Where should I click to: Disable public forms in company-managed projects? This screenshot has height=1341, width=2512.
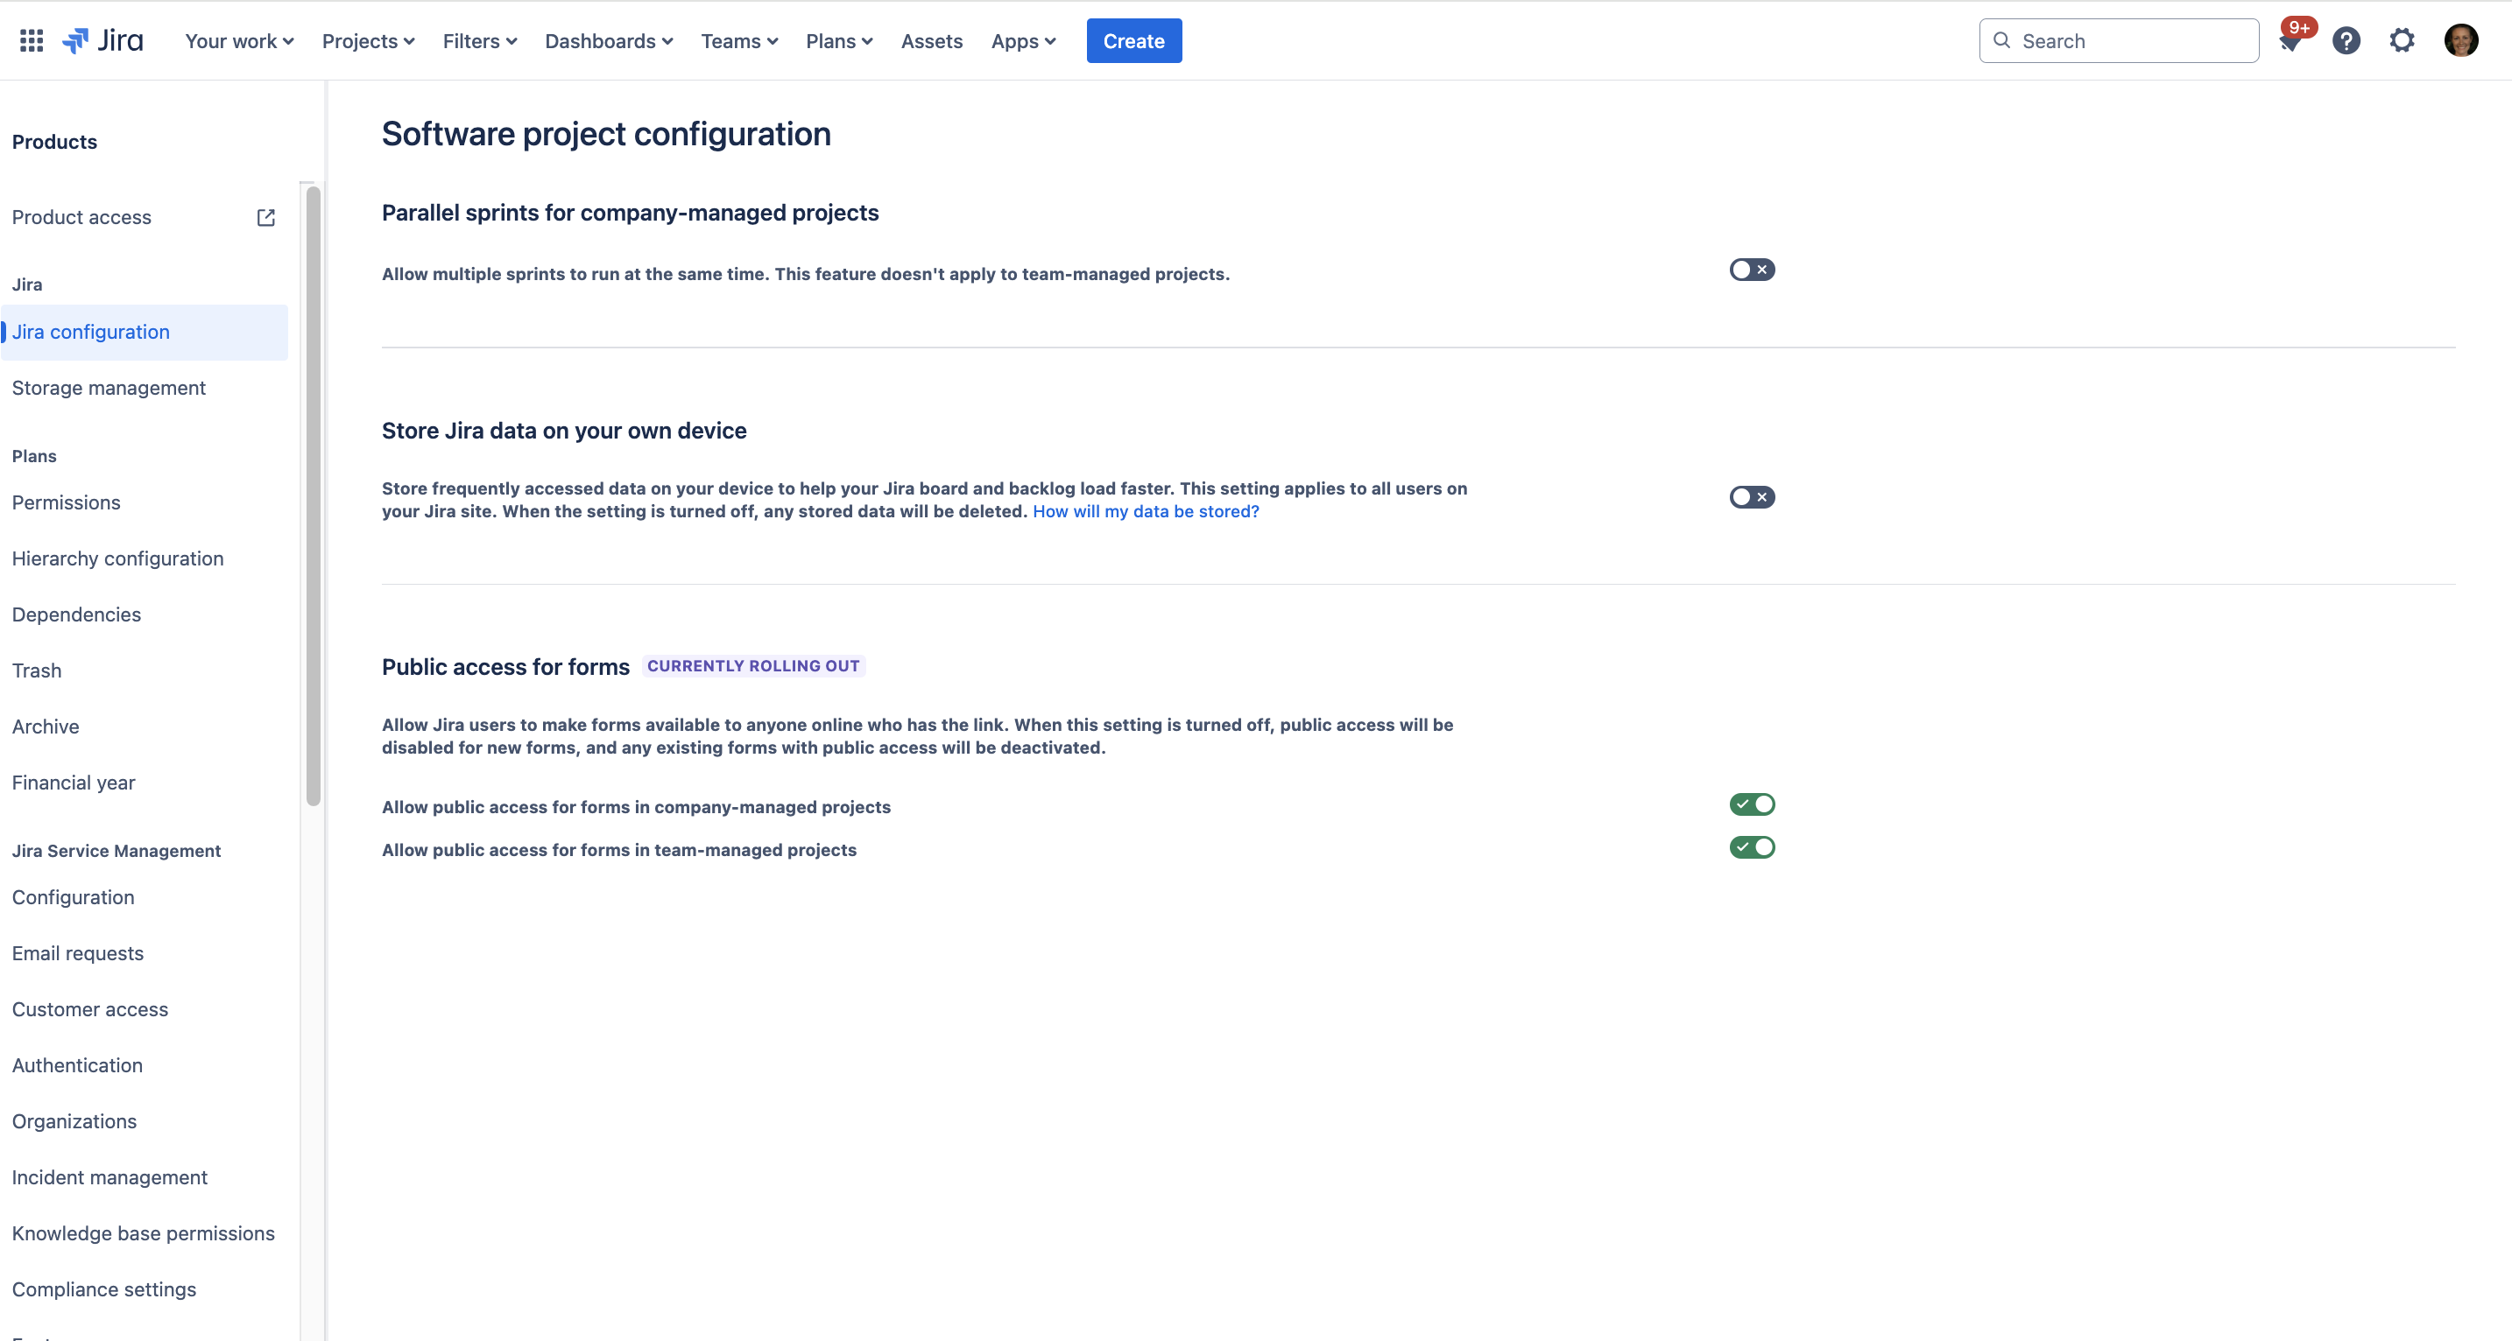pos(1752,805)
